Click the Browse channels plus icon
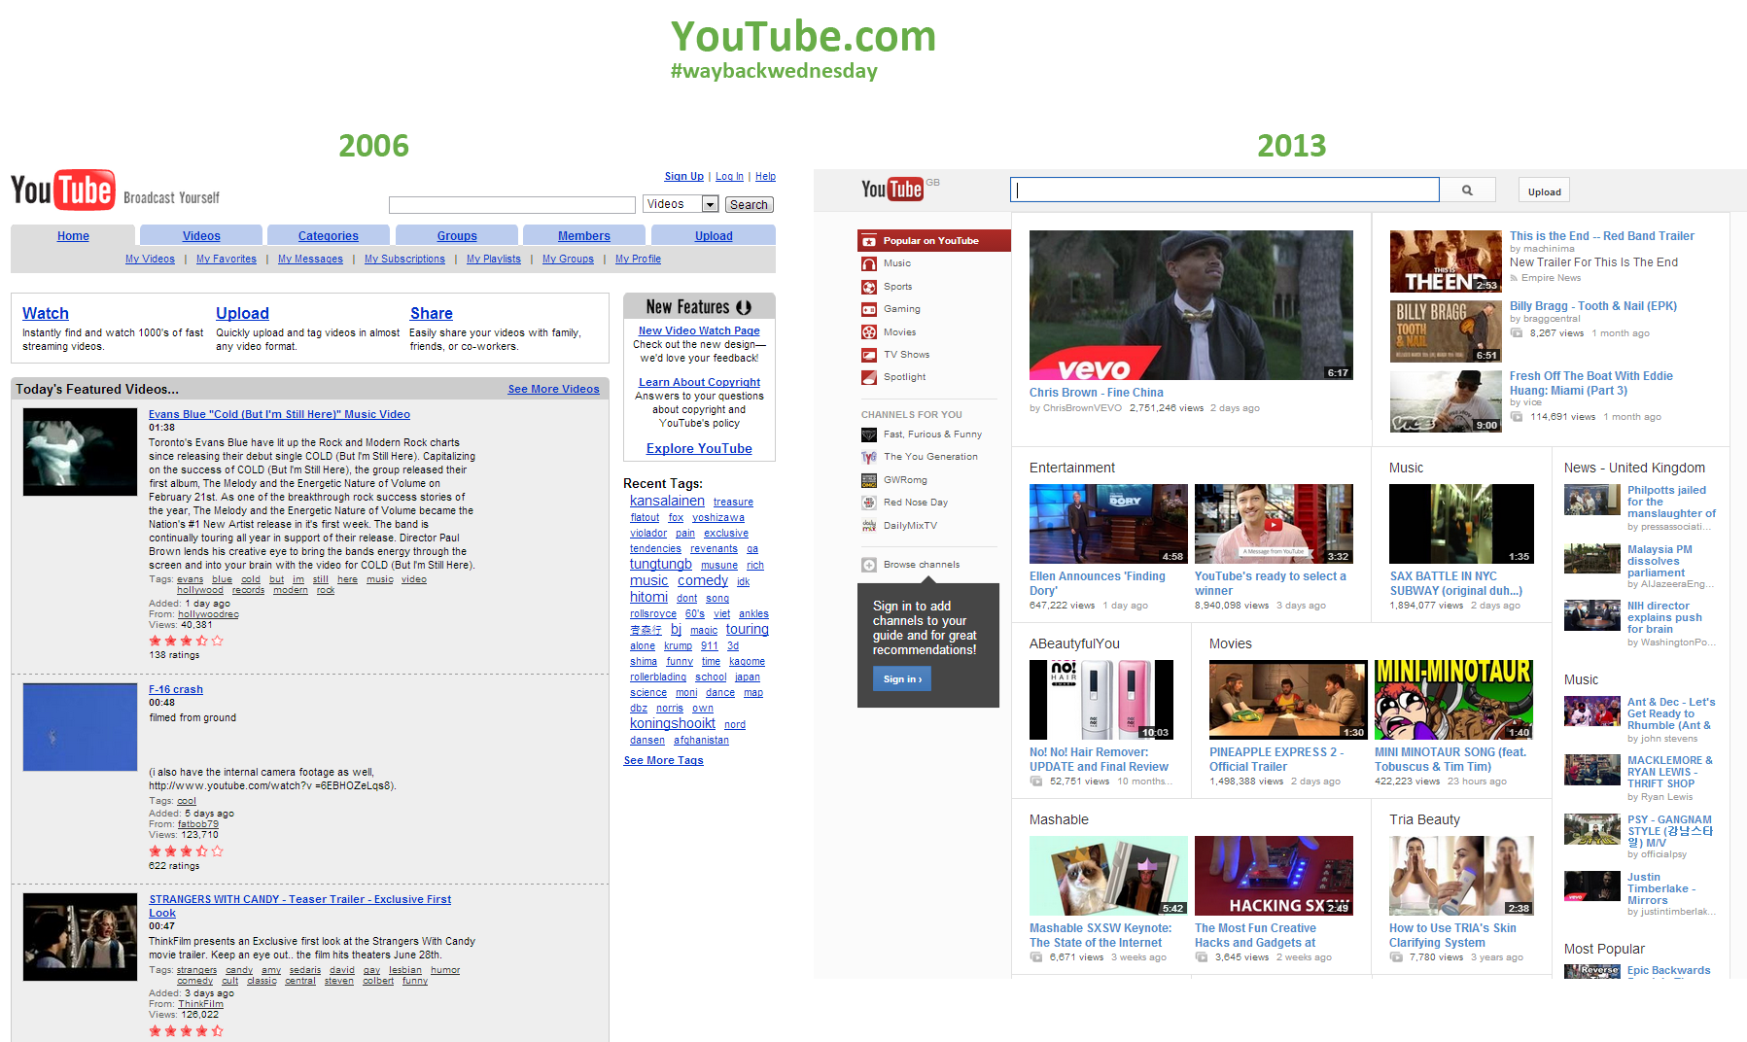The image size is (1747, 1042). pyautogui.click(x=869, y=565)
